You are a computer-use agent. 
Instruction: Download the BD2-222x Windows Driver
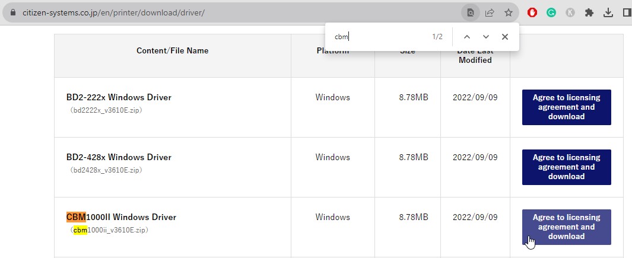(x=566, y=107)
